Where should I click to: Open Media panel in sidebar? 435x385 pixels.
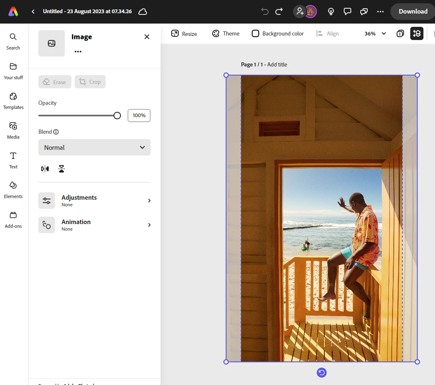13,131
